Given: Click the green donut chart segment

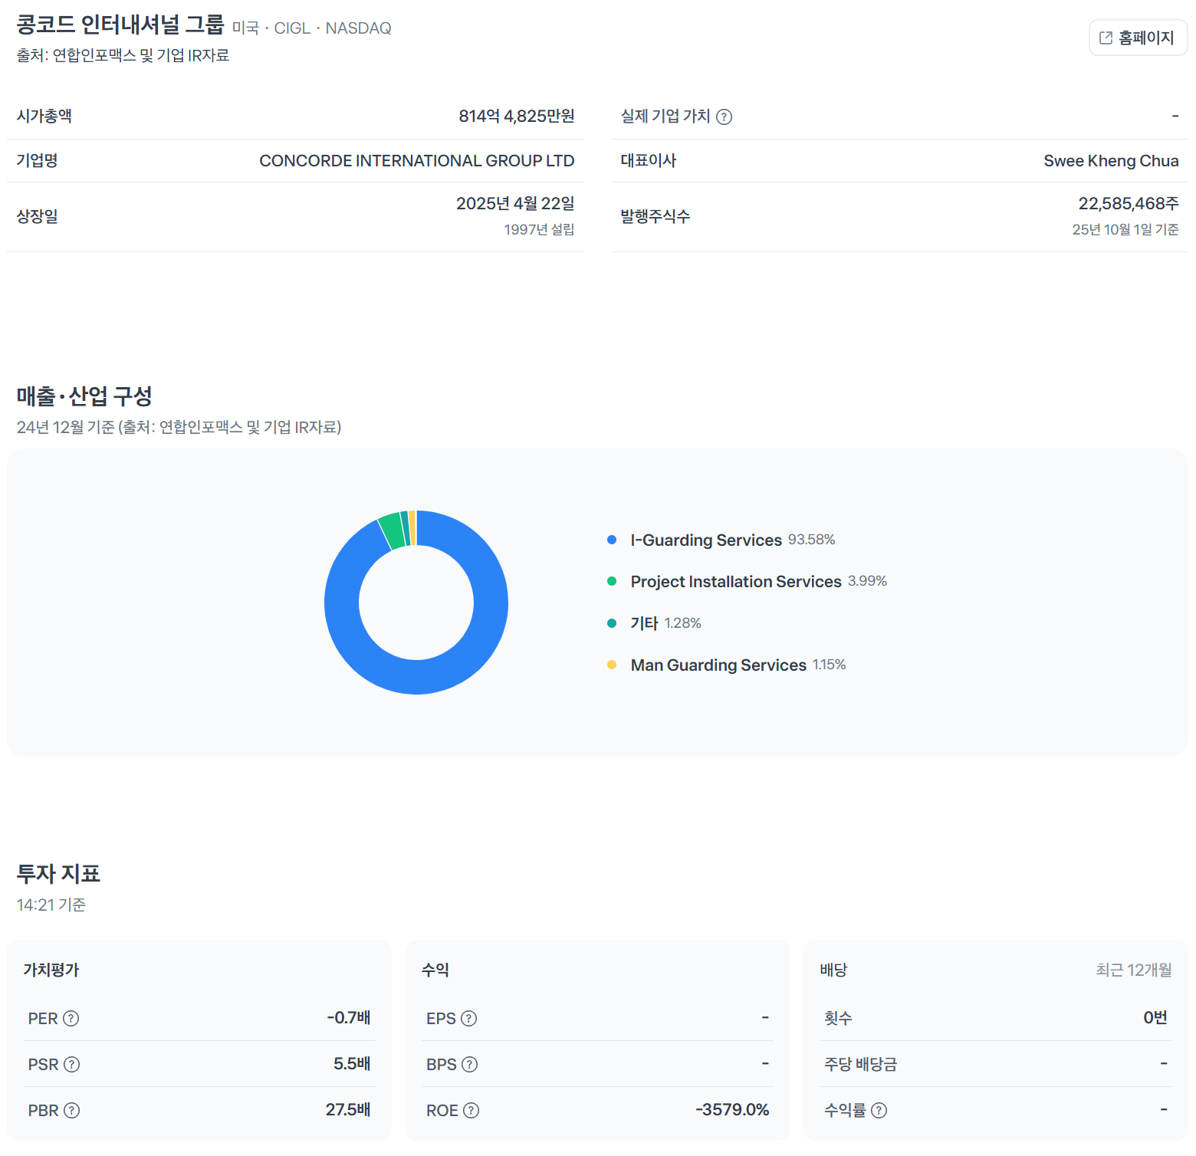Looking at the screenshot, I should point(392,530).
